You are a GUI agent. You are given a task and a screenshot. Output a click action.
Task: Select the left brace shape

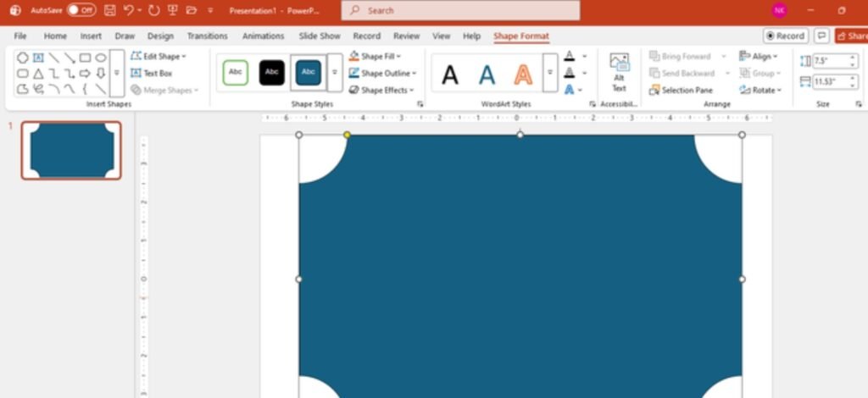tap(85, 89)
